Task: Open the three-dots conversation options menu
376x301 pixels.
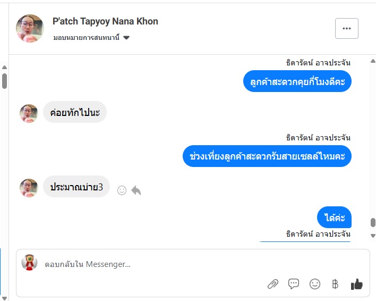Action: tap(347, 29)
